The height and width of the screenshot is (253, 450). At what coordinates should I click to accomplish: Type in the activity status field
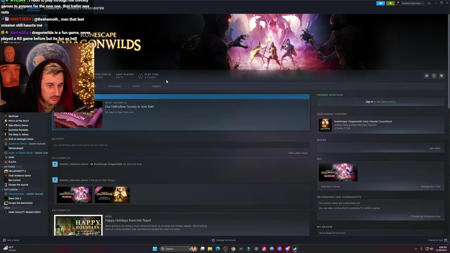pos(180,145)
